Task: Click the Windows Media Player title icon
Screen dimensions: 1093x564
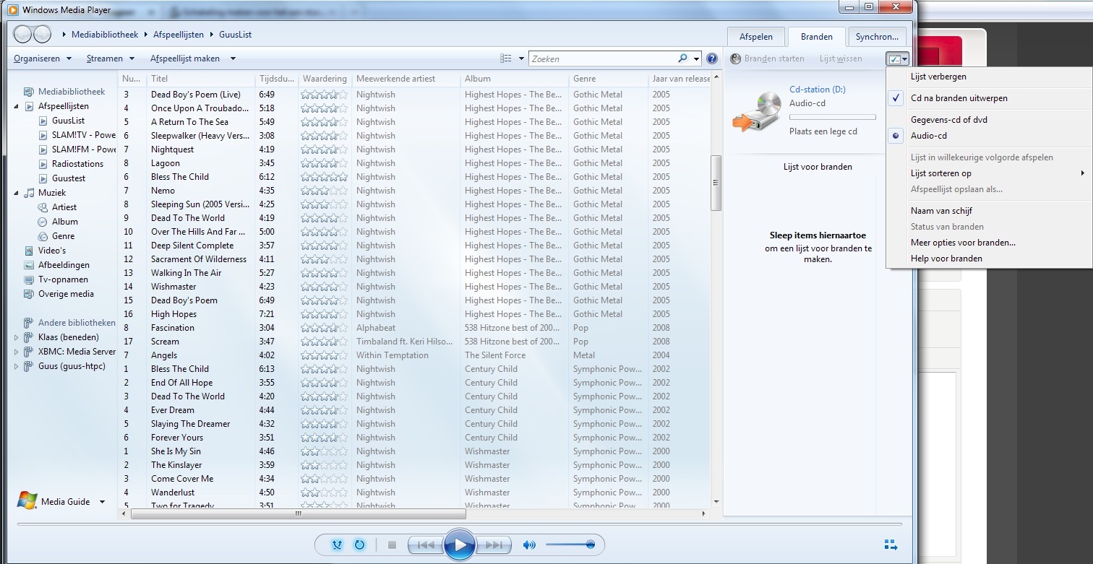Action: [x=12, y=9]
